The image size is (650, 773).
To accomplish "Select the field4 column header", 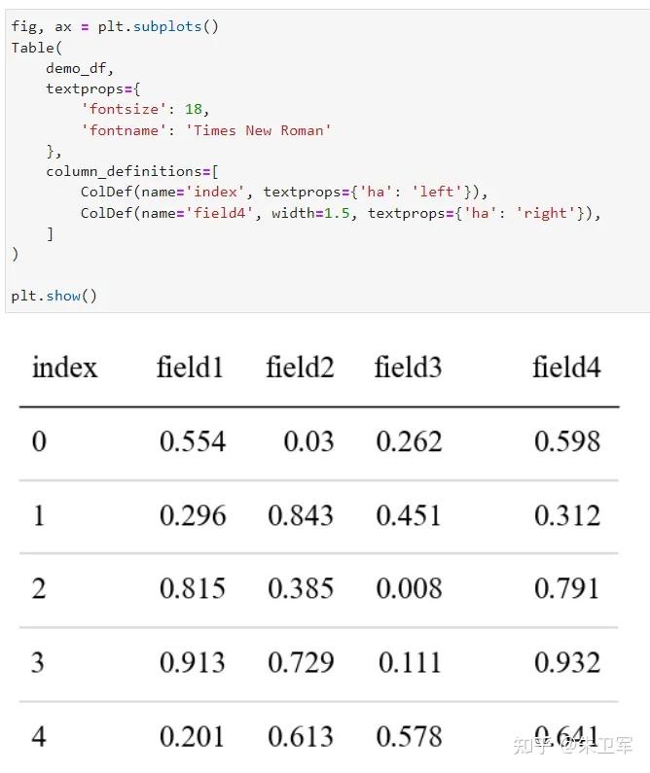I will click(566, 368).
